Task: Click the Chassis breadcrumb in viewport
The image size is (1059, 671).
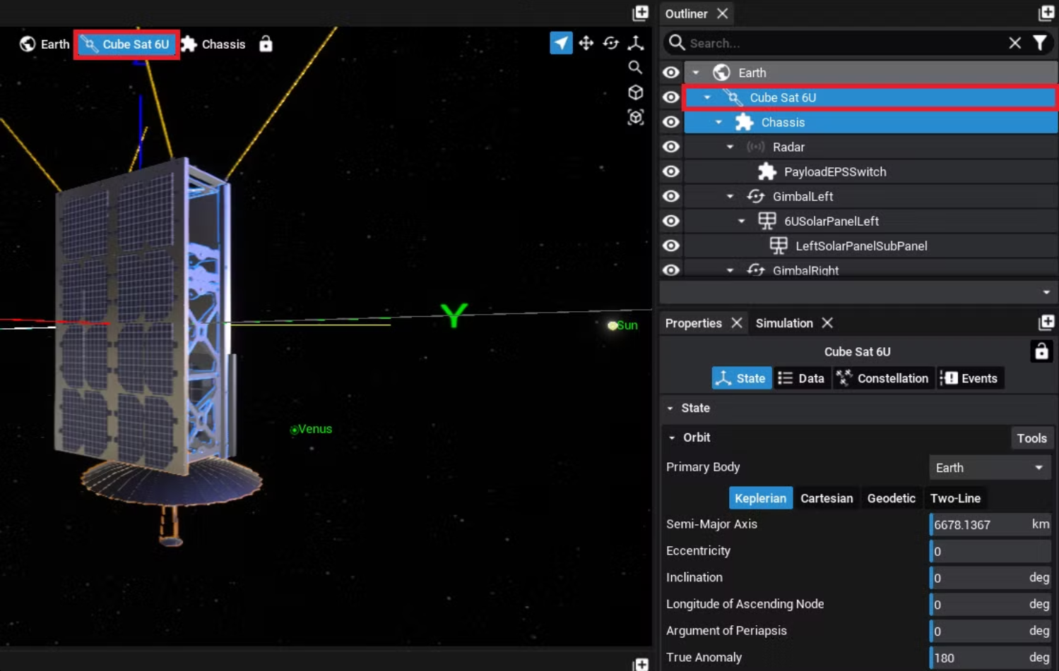Action: pos(213,44)
